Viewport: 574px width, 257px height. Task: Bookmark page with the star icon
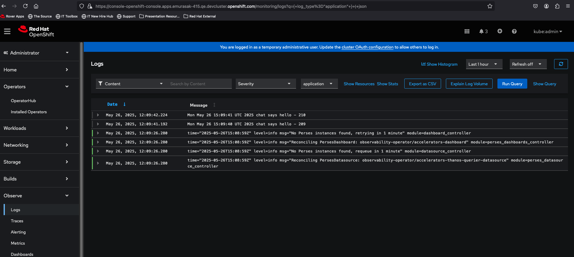click(x=490, y=6)
